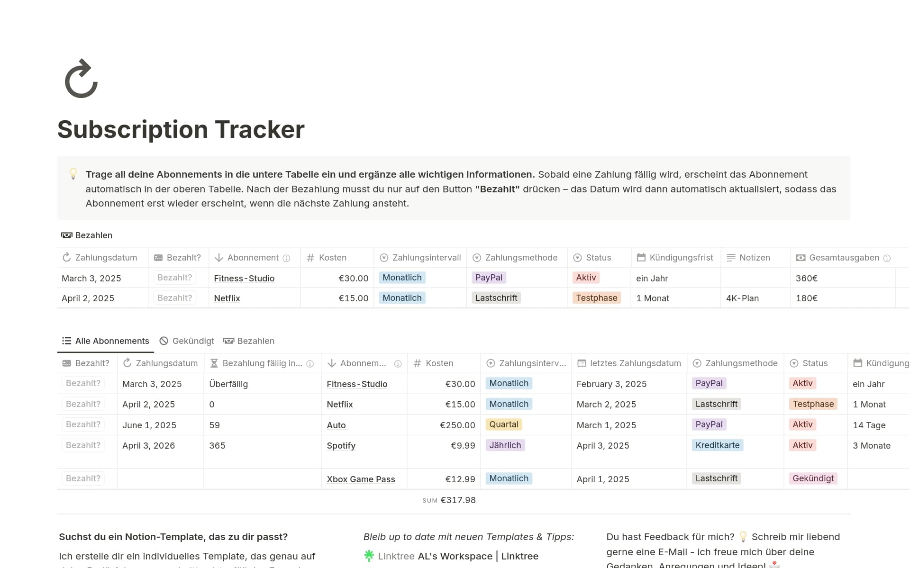Open Zahlungsintervall column header menu in top table

420,258
